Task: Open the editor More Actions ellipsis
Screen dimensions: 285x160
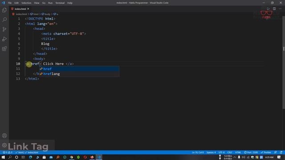Action: click(x=280, y=9)
